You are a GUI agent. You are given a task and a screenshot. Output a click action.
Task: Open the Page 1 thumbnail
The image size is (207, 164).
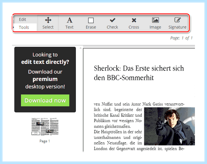point(45,127)
